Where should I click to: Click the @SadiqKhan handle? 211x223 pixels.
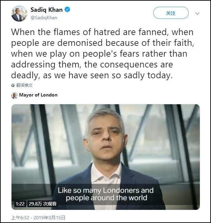43,18
